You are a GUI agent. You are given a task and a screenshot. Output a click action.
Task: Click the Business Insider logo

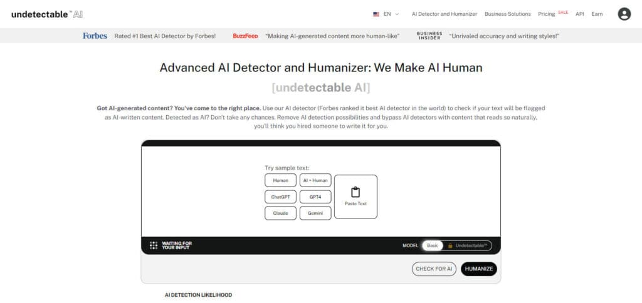429,36
